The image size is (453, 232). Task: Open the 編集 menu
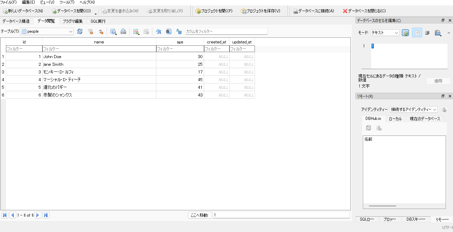[x=28, y=2]
